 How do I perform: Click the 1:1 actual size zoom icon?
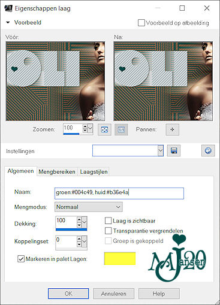(x=121, y=129)
